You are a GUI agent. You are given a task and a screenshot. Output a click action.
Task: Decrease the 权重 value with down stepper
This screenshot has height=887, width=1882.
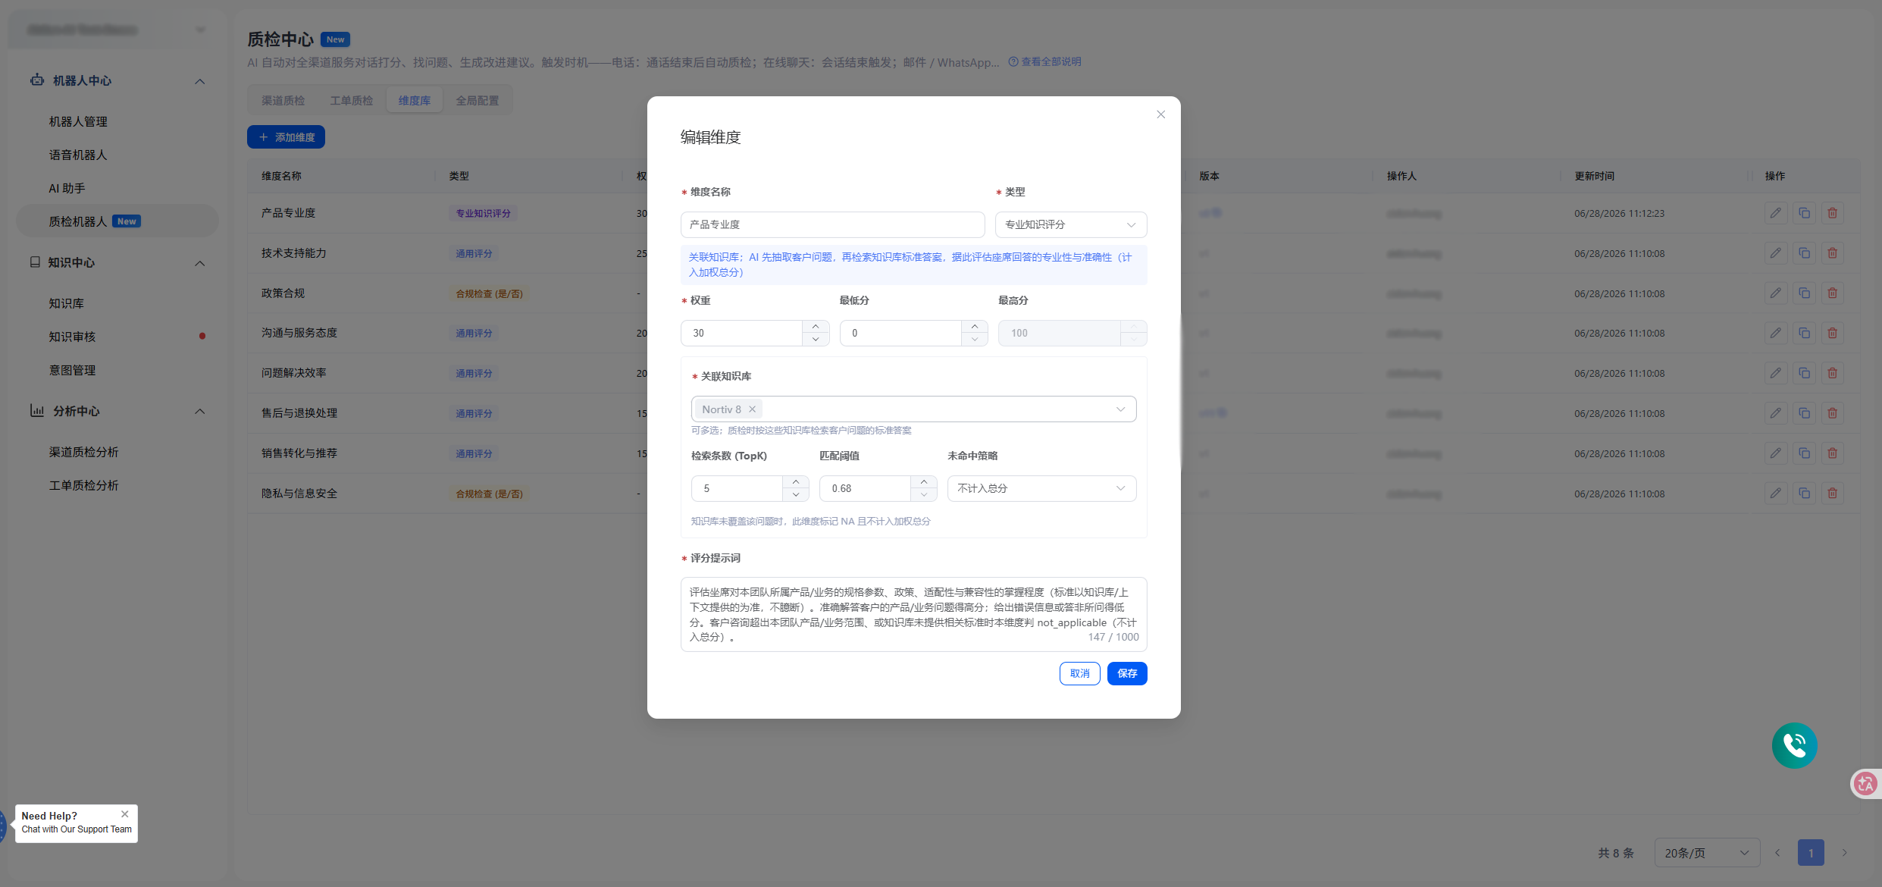click(816, 340)
